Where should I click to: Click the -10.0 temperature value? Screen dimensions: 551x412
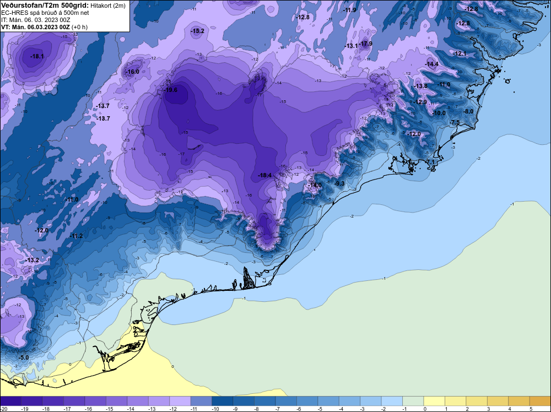(439, 113)
